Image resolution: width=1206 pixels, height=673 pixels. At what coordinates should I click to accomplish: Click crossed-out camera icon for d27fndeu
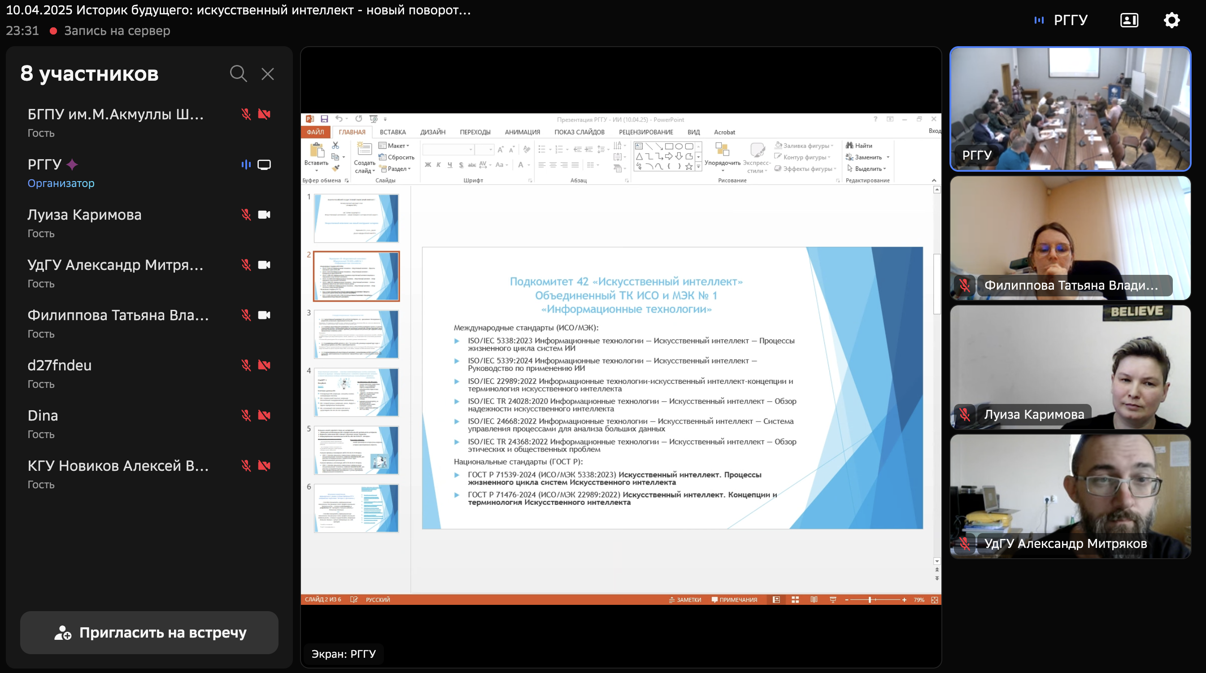(264, 365)
